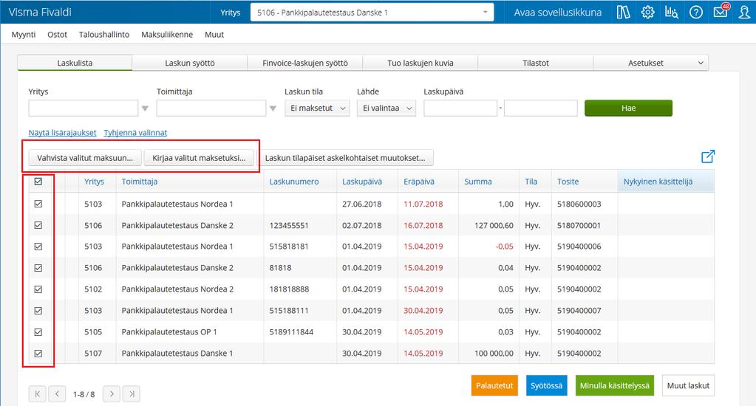The image size is (756, 406).
Task: Click the sum 127 000,60 cell
Action: pyautogui.click(x=494, y=225)
